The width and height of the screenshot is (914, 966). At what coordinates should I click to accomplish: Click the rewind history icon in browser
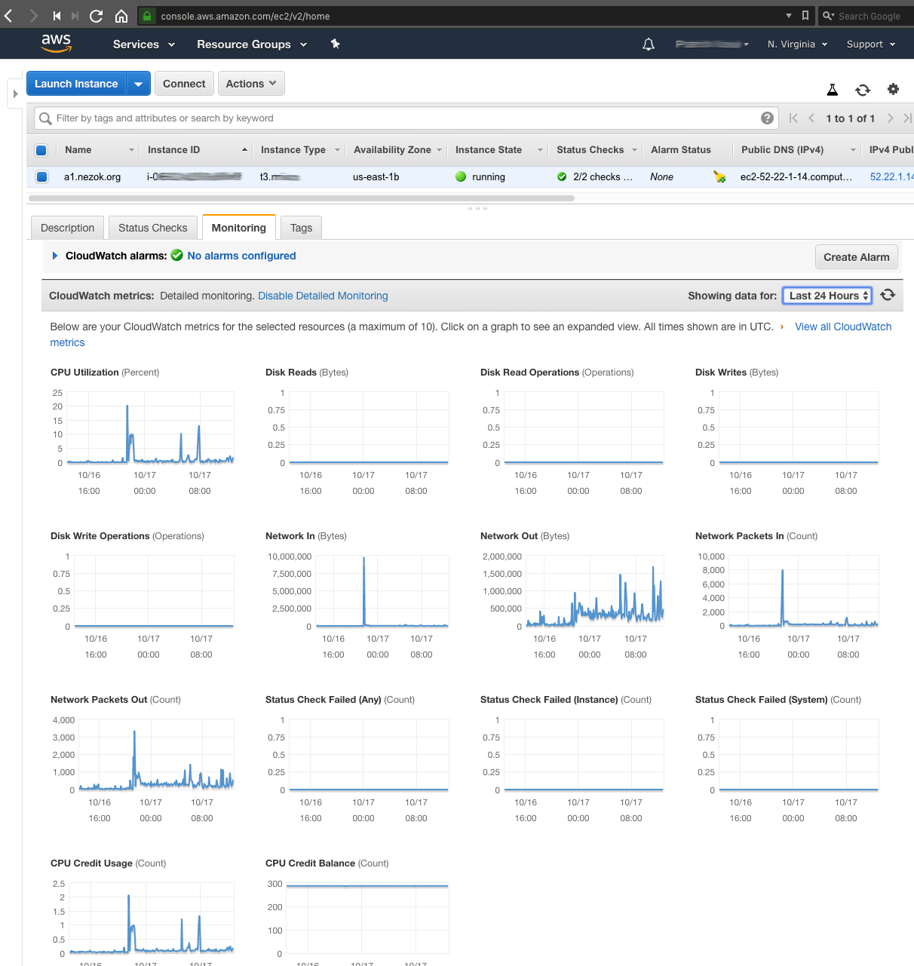click(x=57, y=16)
